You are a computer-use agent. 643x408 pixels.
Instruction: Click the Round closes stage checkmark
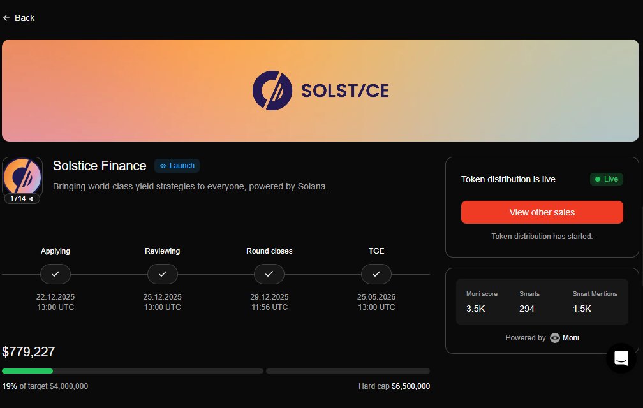coord(269,274)
